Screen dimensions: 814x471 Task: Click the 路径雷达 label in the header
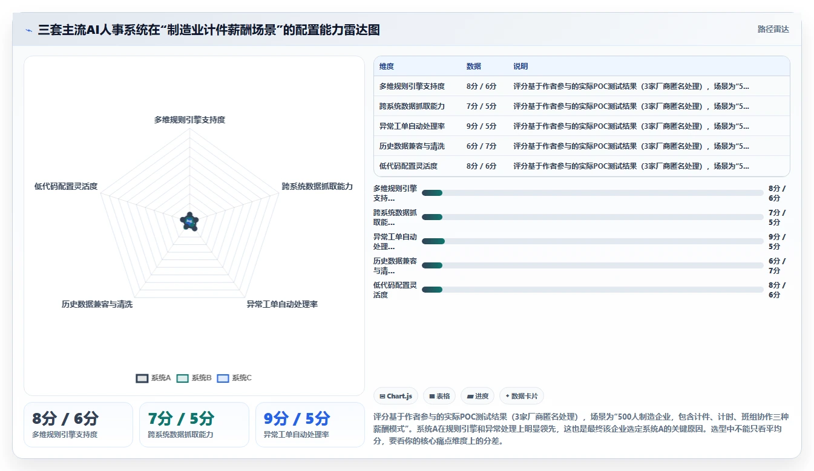click(x=773, y=29)
